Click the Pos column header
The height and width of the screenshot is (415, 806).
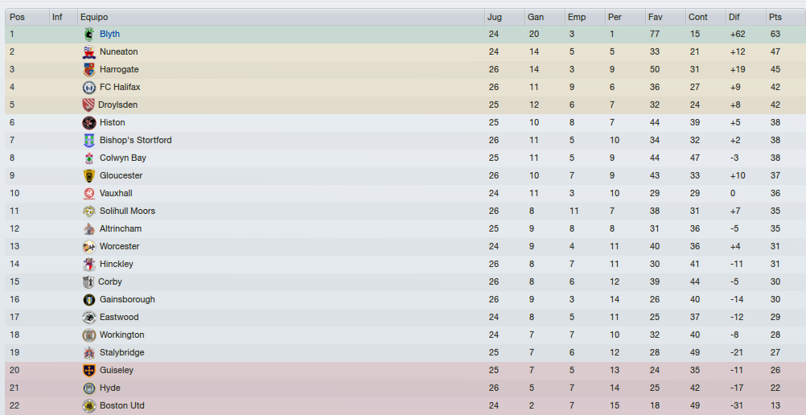pyautogui.click(x=27, y=17)
